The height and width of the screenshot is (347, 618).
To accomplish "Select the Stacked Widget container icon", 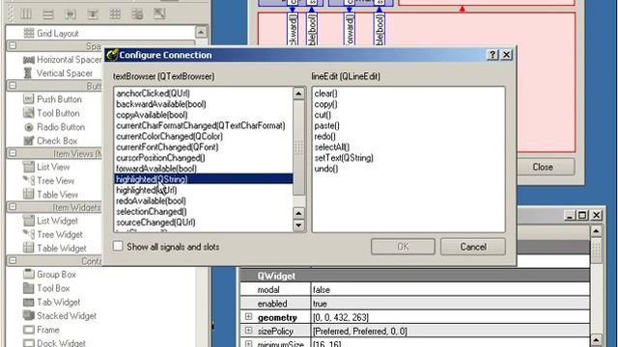I will [x=28, y=315].
